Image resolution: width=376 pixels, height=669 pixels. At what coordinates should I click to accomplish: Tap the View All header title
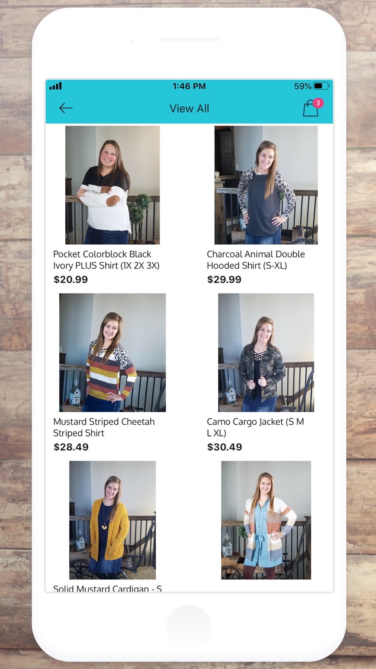[x=189, y=108]
